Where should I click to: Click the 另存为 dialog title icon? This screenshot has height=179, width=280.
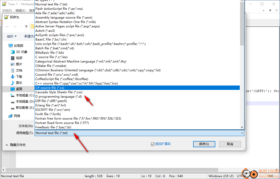point(6,17)
